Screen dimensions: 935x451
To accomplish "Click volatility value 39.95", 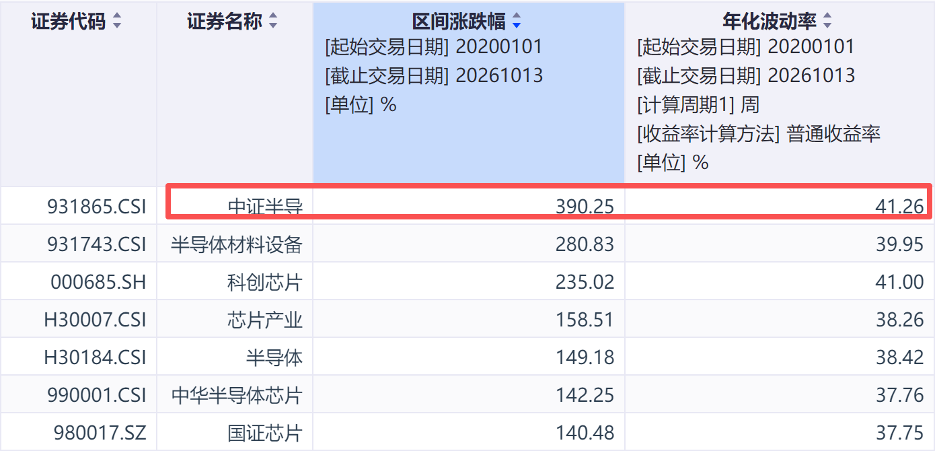I will [x=900, y=244].
